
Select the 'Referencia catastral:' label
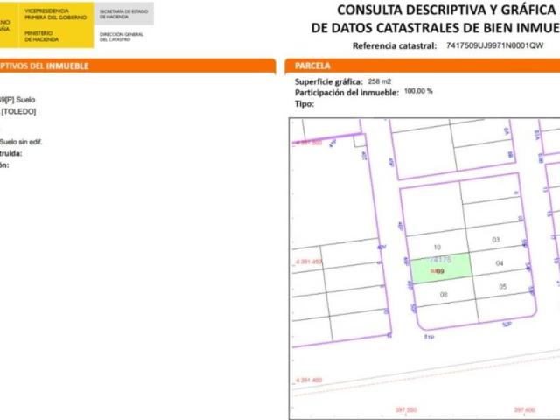tap(395, 45)
